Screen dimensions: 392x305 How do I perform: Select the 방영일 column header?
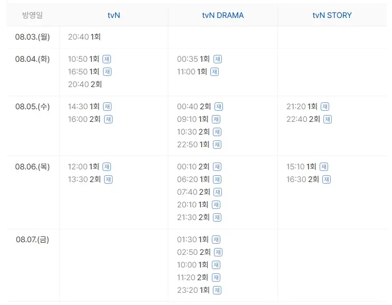click(33, 15)
